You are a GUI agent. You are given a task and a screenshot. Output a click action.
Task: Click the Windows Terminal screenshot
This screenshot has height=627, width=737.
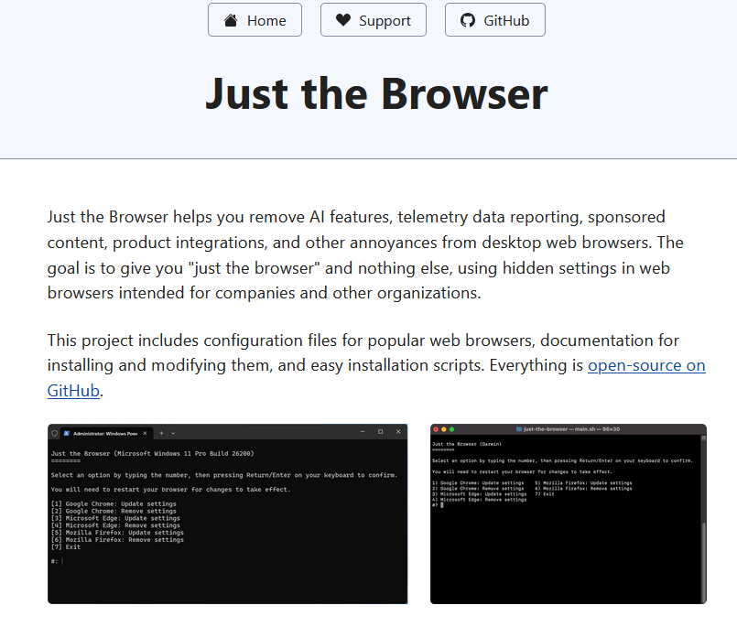(227, 513)
